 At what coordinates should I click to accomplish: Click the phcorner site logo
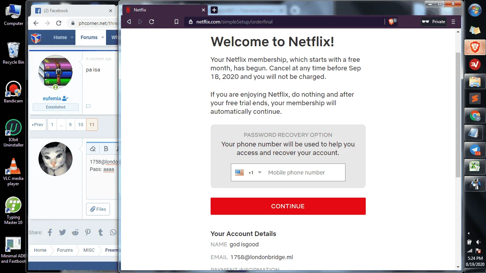(36, 38)
